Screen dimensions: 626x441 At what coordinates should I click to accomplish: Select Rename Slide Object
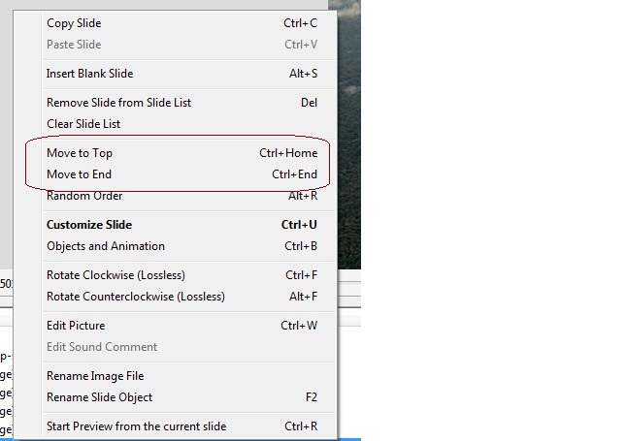(175, 397)
